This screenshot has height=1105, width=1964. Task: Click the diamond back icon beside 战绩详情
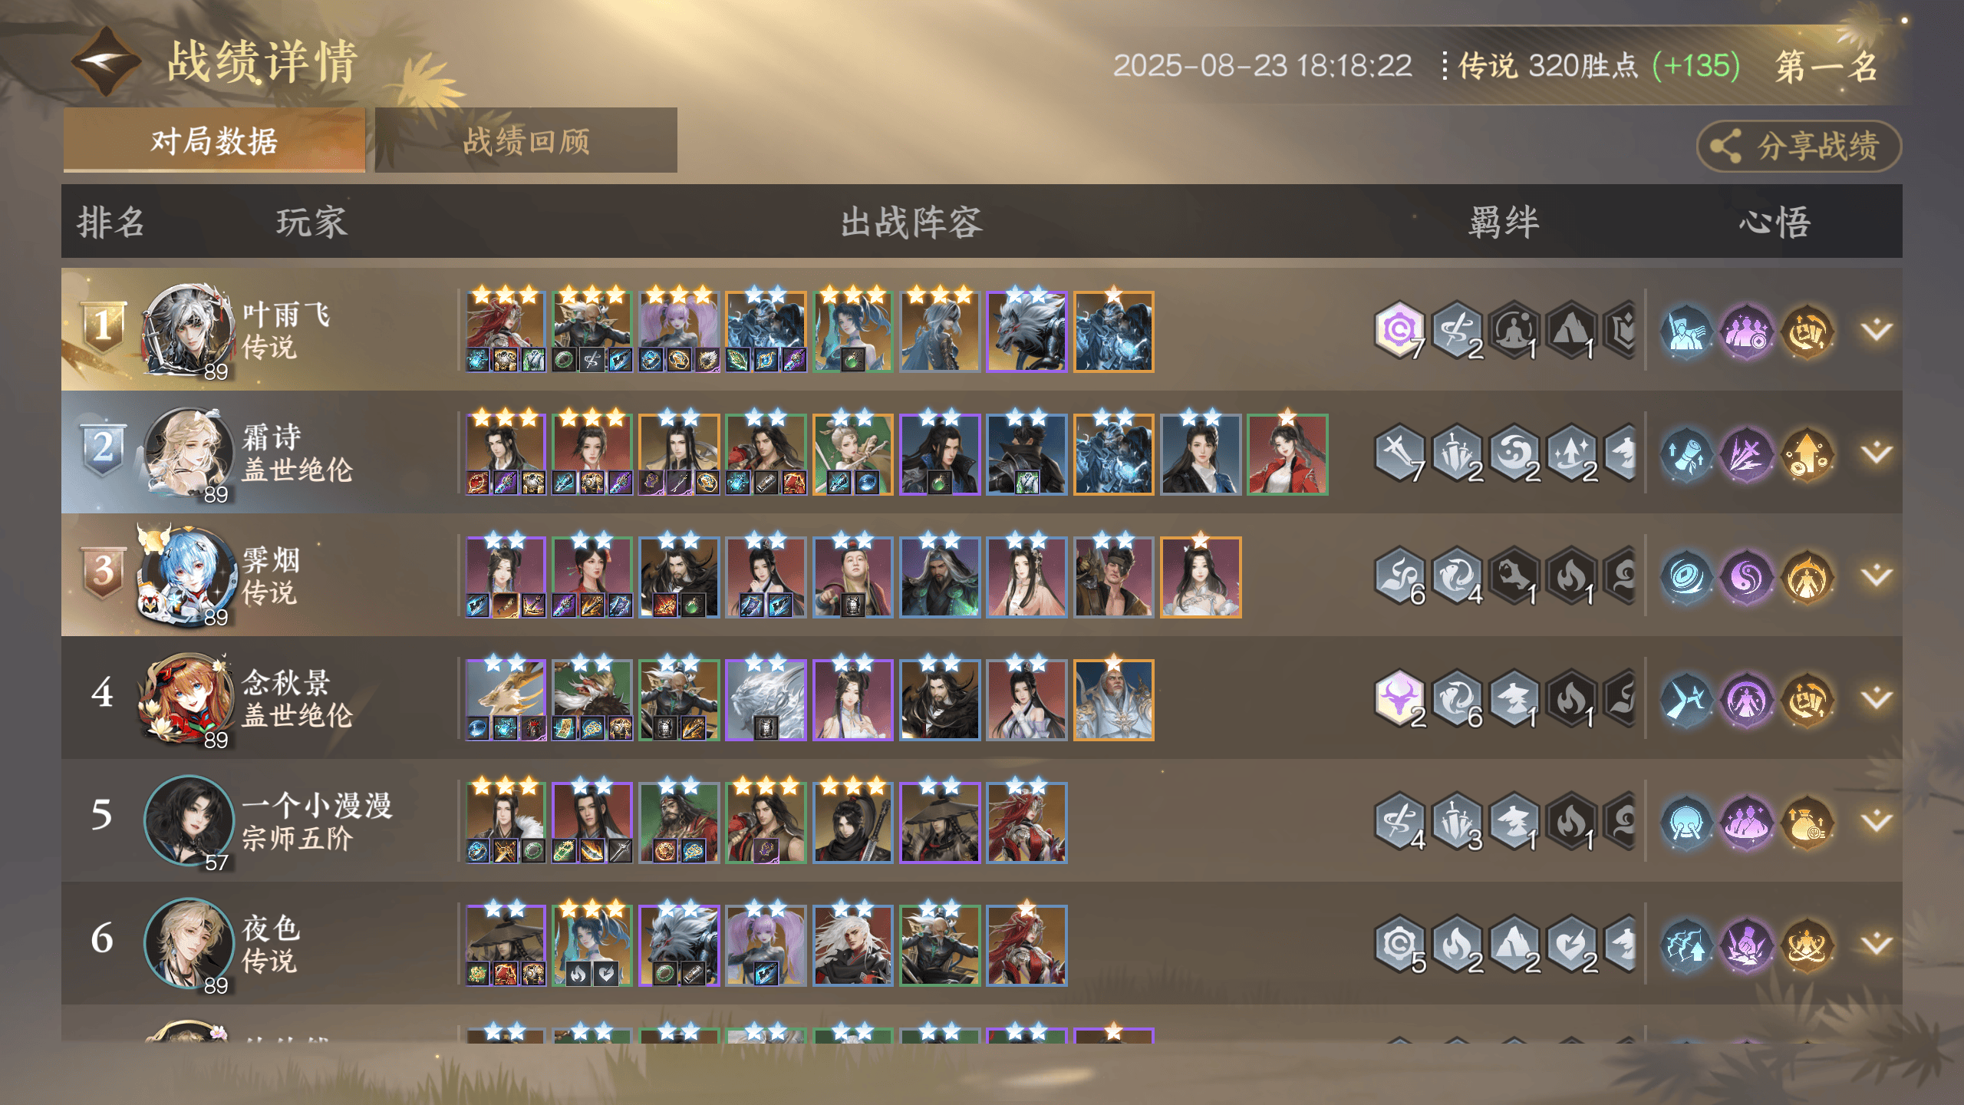tap(107, 61)
